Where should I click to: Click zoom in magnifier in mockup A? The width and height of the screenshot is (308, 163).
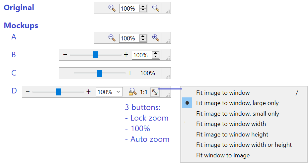[156, 38]
